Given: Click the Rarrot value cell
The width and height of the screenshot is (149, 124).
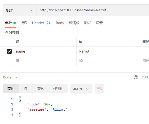Looking at the screenshot, I should click(108, 51).
